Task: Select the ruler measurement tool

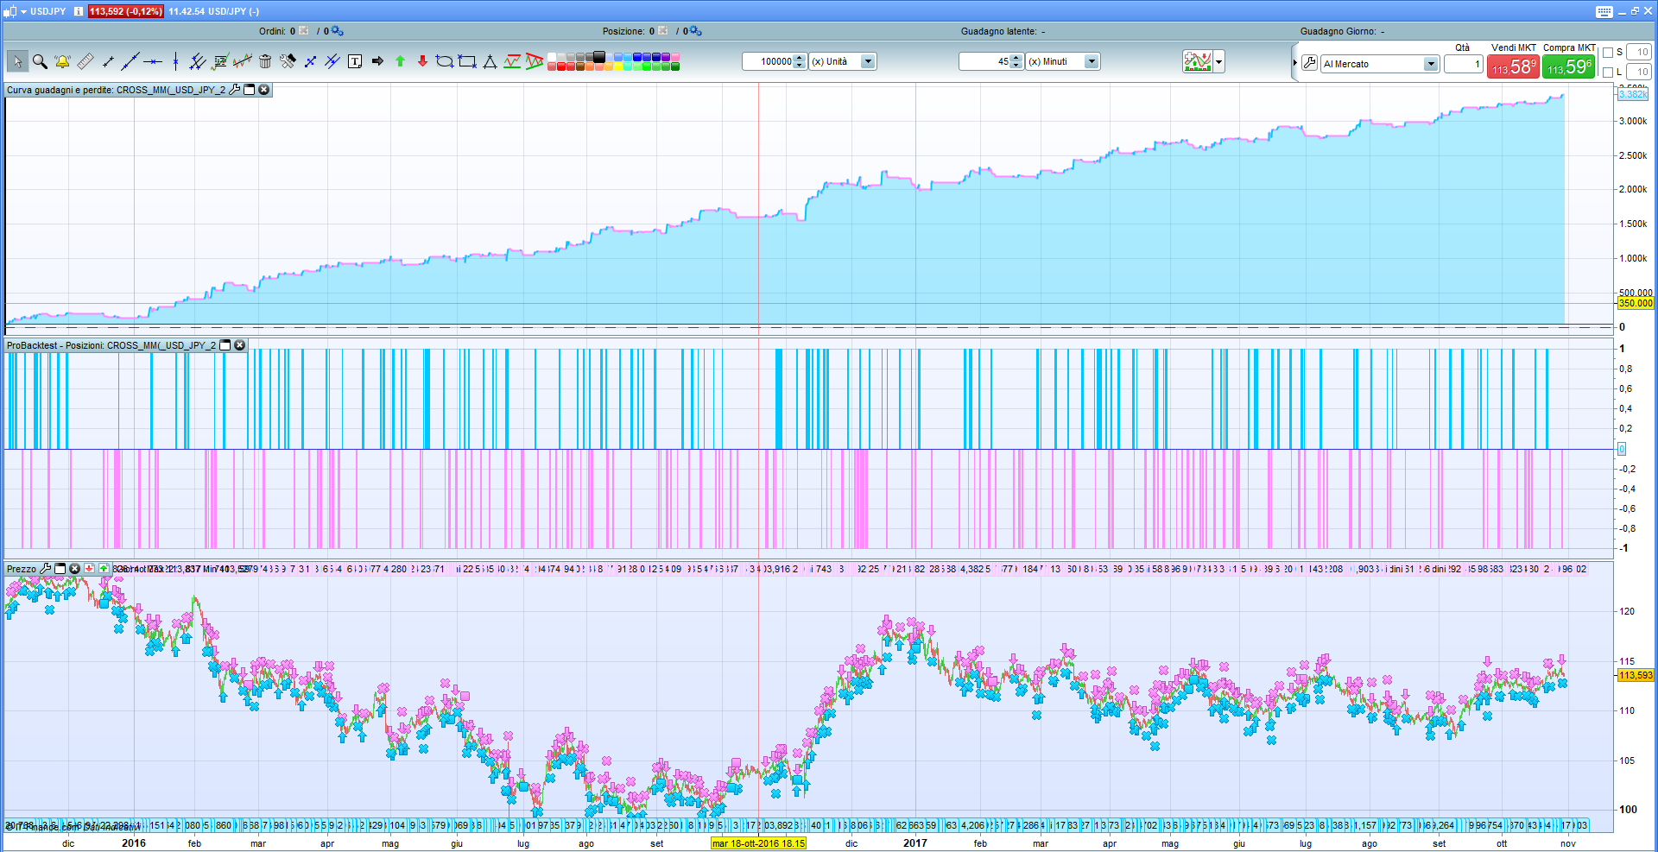Action: click(85, 61)
